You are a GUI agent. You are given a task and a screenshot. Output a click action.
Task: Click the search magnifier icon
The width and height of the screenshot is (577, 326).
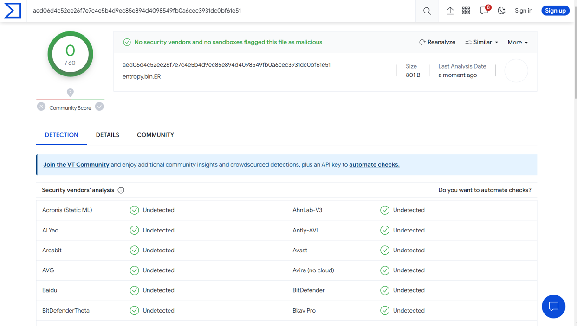click(x=427, y=11)
